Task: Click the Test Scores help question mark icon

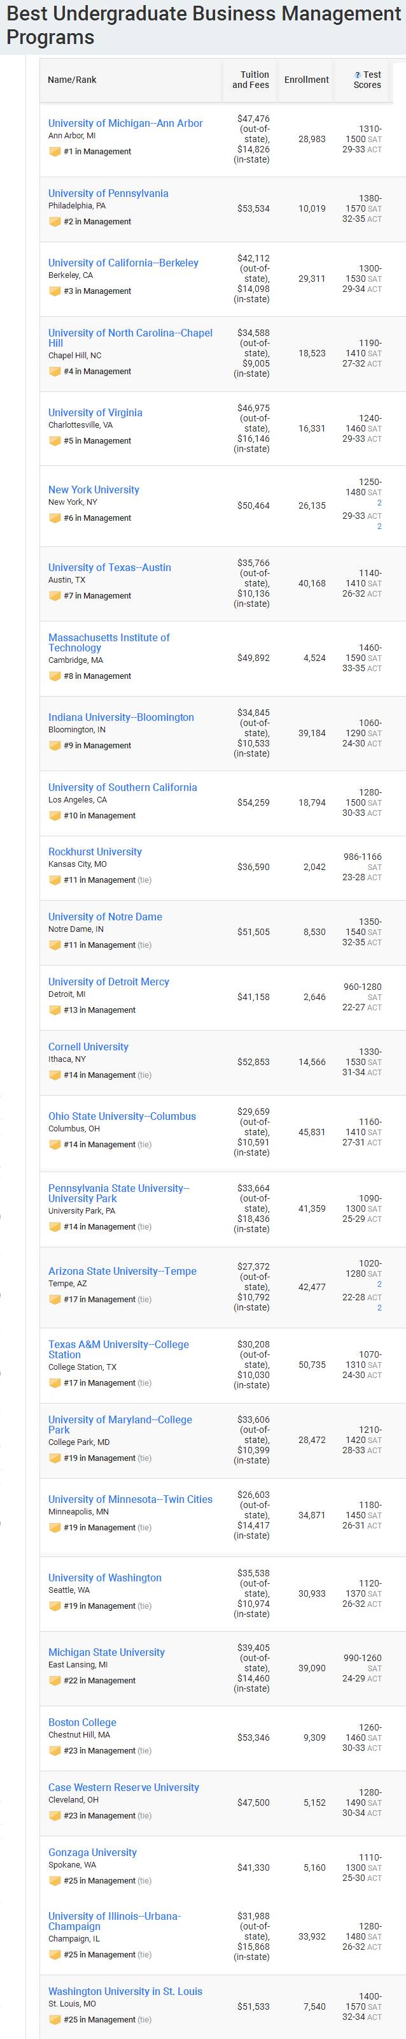Action: tap(358, 75)
